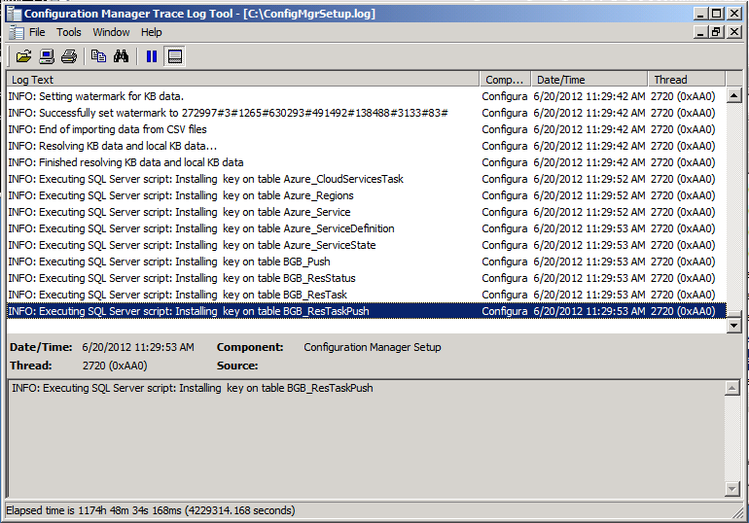The image size is (749, 523).
Task: Toggle the show details pane icon
Action: point(175,56)
